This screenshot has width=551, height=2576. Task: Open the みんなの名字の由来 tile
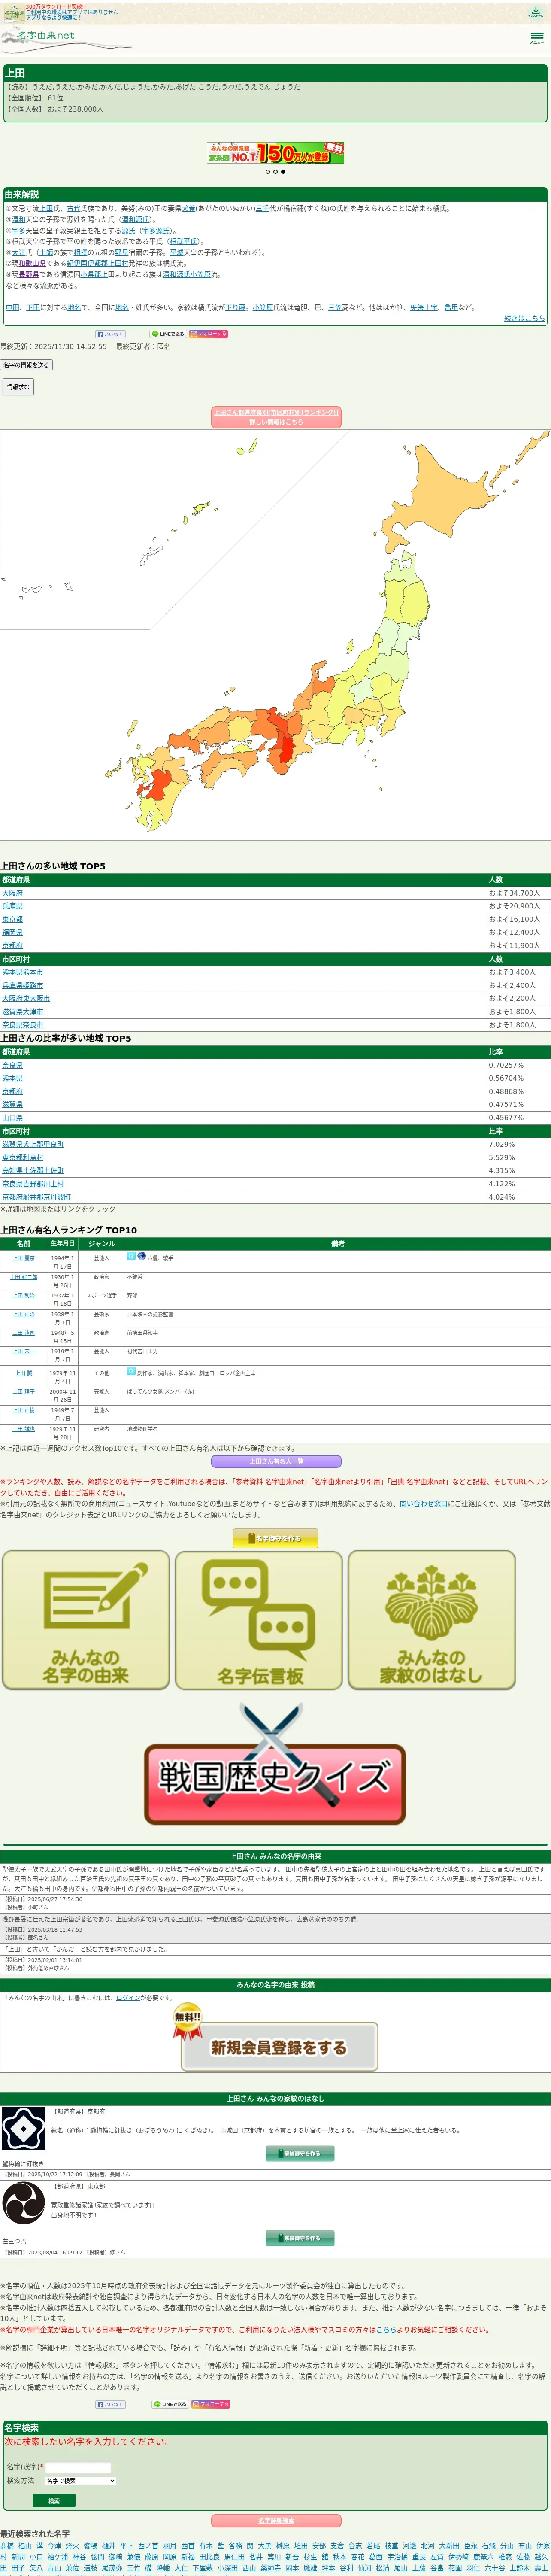click(x=86, y=1620)
